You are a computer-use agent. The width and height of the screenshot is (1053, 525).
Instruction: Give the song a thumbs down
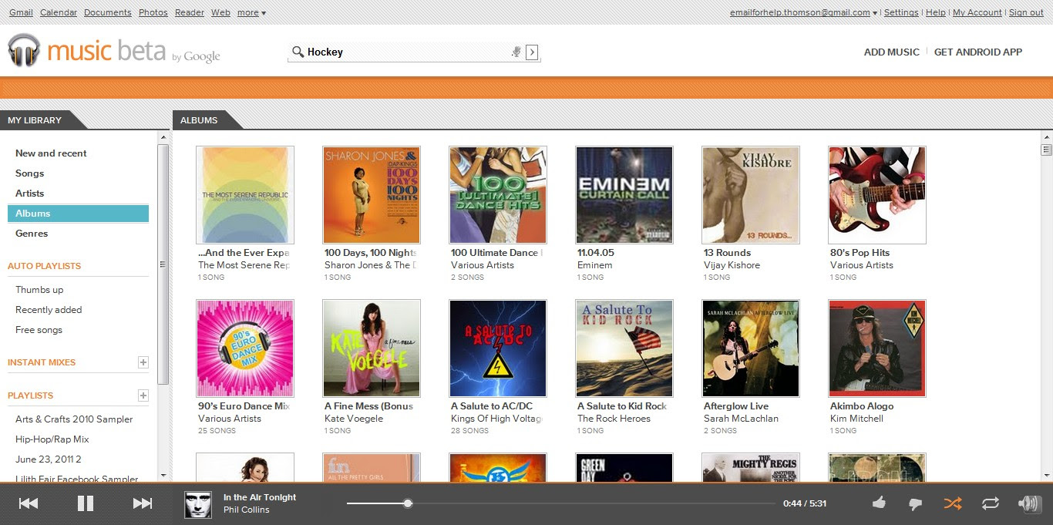915,504
